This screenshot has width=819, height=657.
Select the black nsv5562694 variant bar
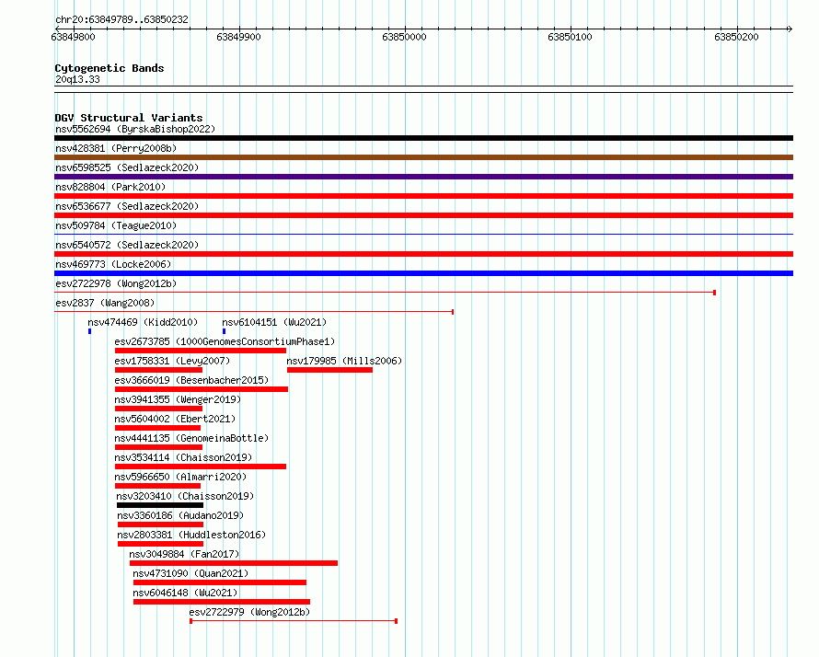point(423,138)
